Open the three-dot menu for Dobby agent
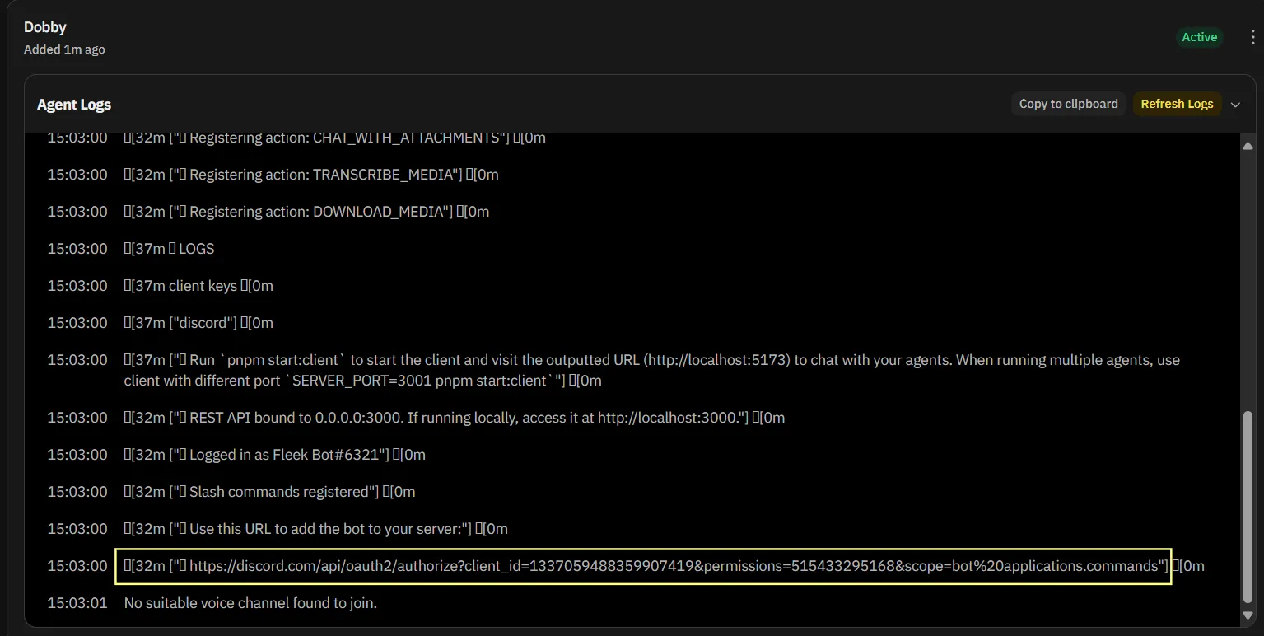Image resolution: width=1264 pixels, height=636 pixels. pyautogui.click(x=1252, y=37)
